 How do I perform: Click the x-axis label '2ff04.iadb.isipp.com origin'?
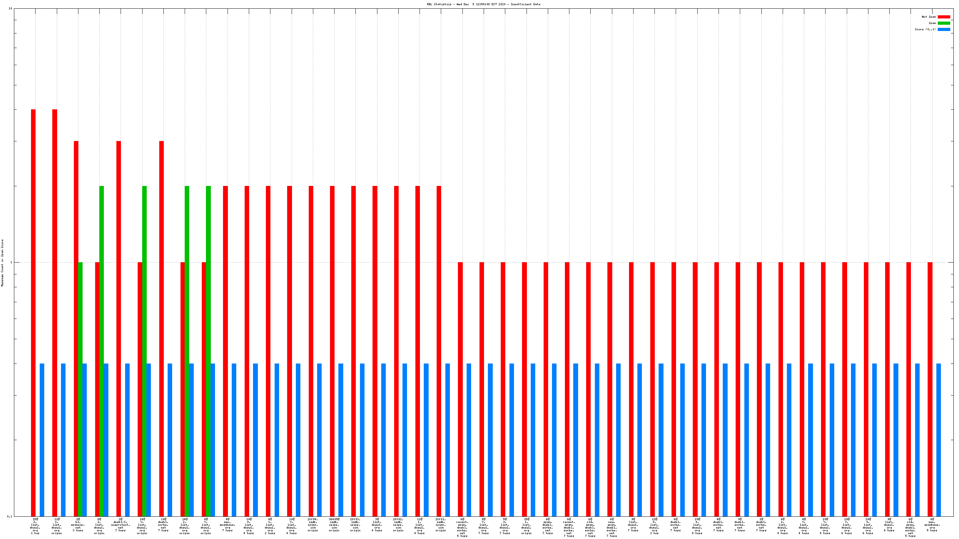313,524
